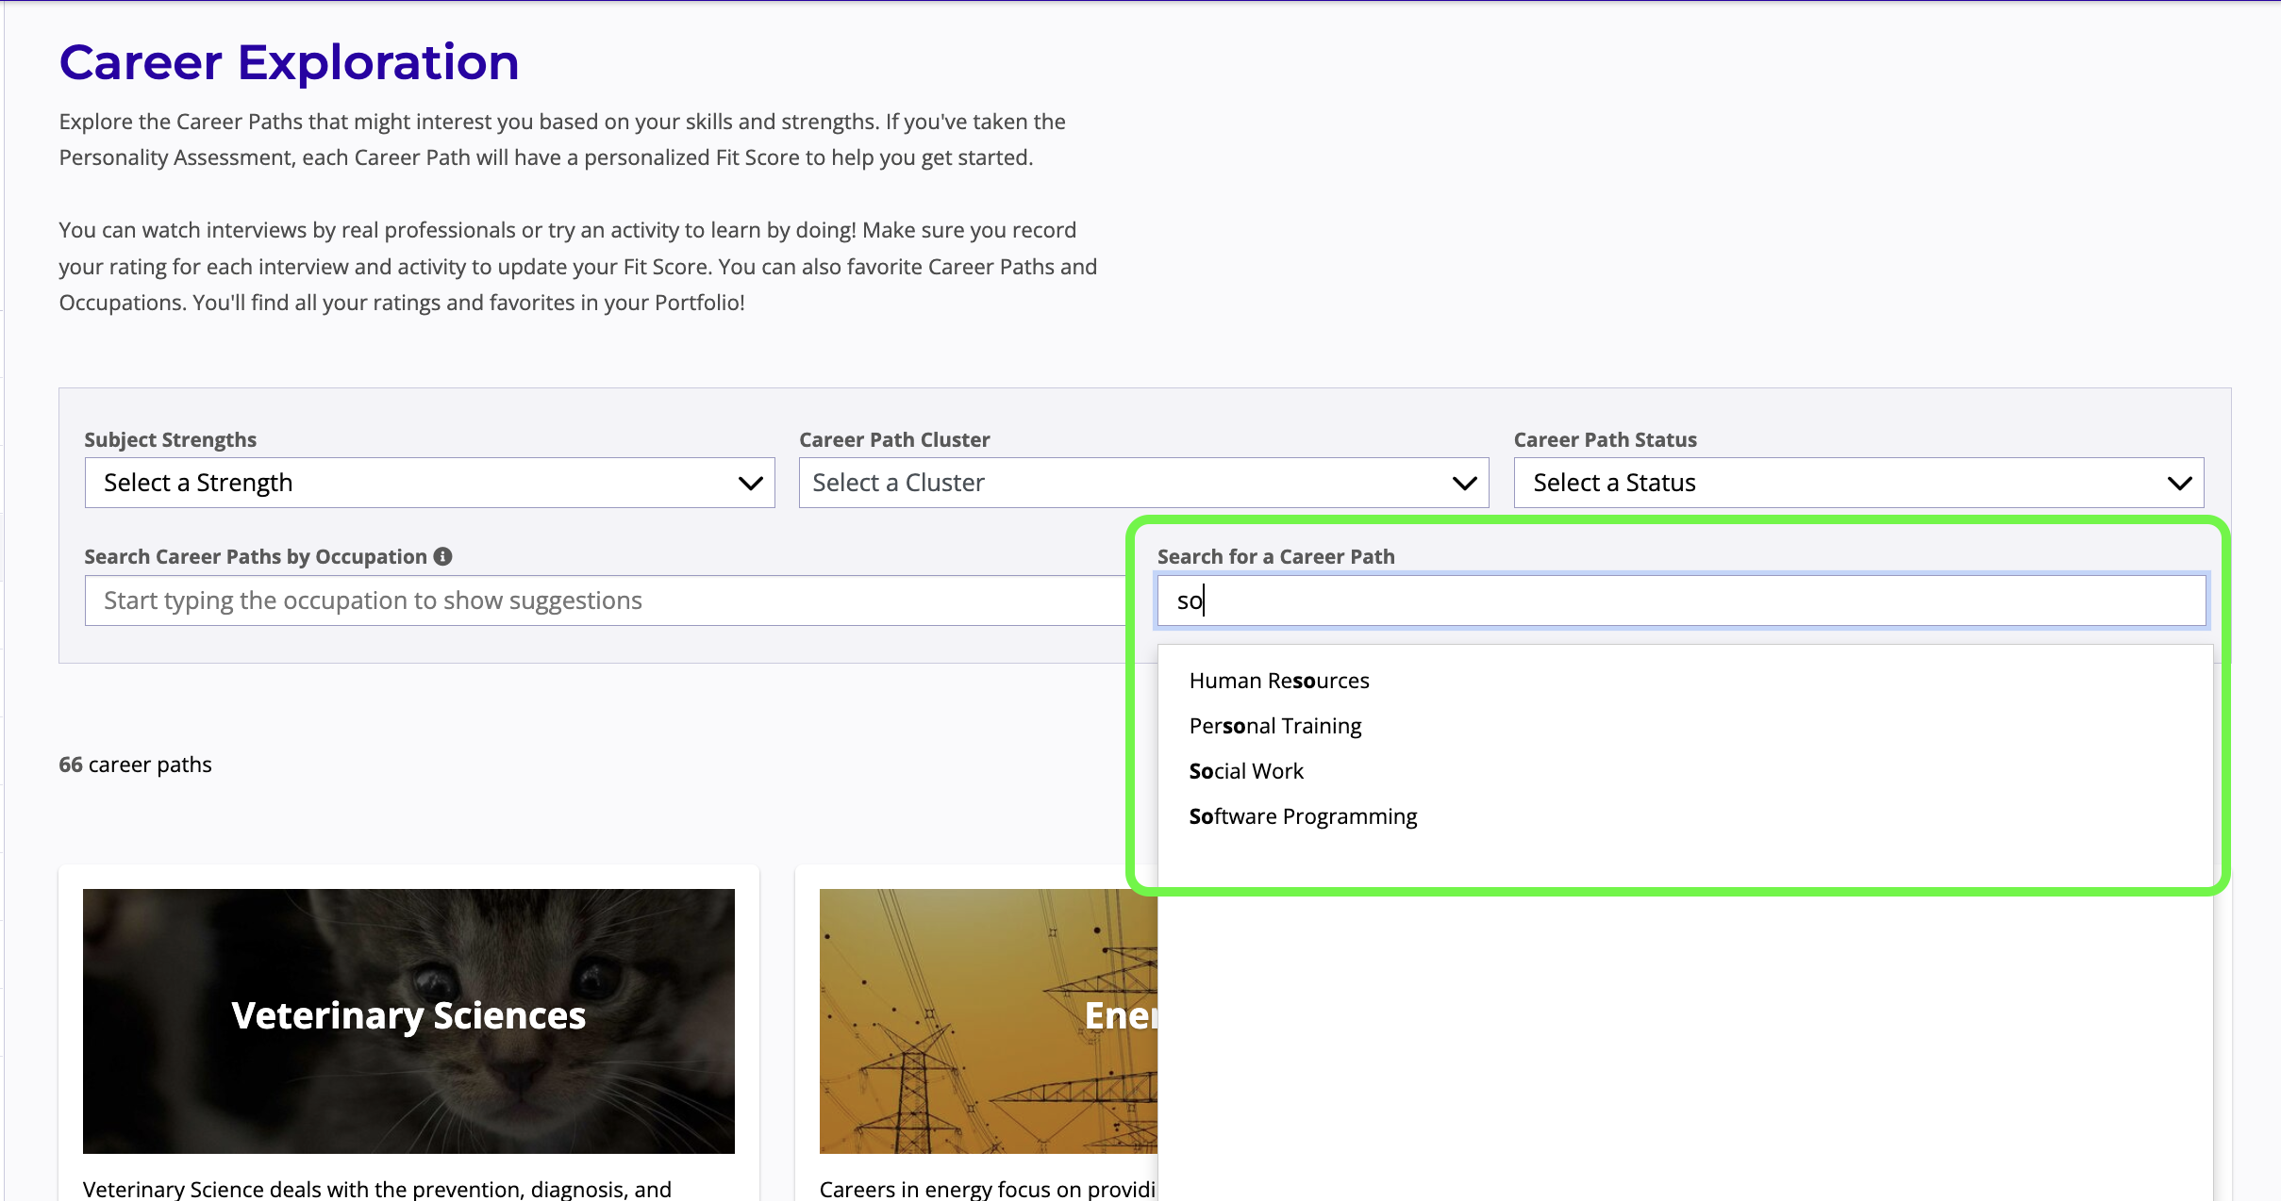
Task: Choose Personal Training suggestion
Action: click(x=1274, y=726)
